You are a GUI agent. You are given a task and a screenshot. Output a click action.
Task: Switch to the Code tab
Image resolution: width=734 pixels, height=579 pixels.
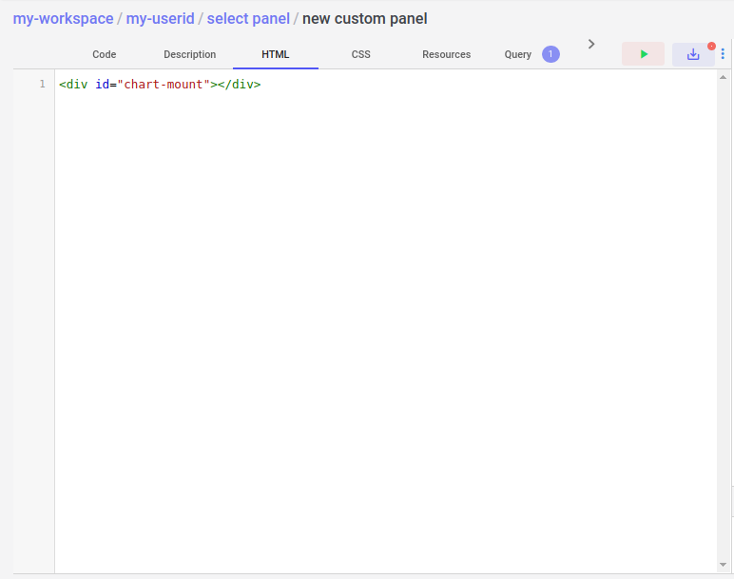(x=104, y=54)
